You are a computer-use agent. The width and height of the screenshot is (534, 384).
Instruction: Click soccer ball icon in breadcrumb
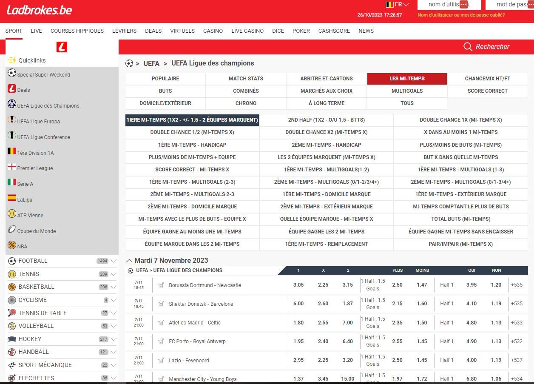click(x=129, y=63)
